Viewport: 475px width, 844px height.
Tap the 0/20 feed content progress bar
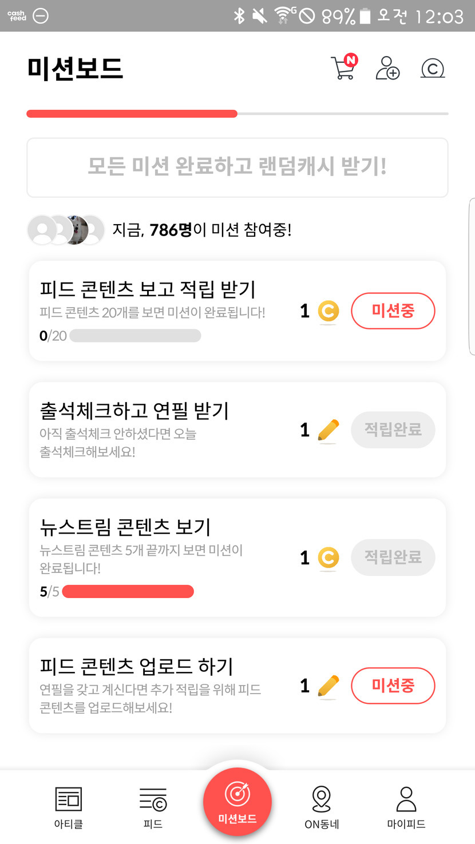pos(135,336)
